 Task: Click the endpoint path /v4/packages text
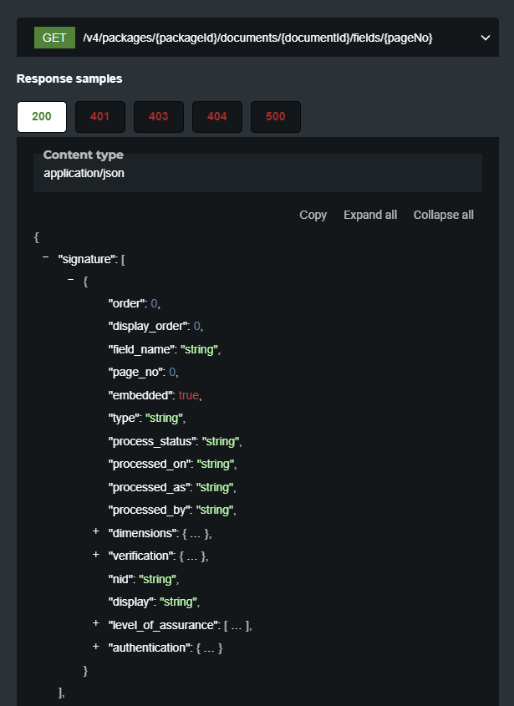(257, 38)
